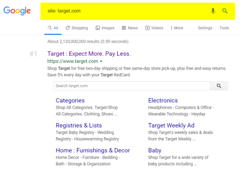Switch to the Videos tab
The width and height of the screenshot is (240, 174).
tap(154, 28)
